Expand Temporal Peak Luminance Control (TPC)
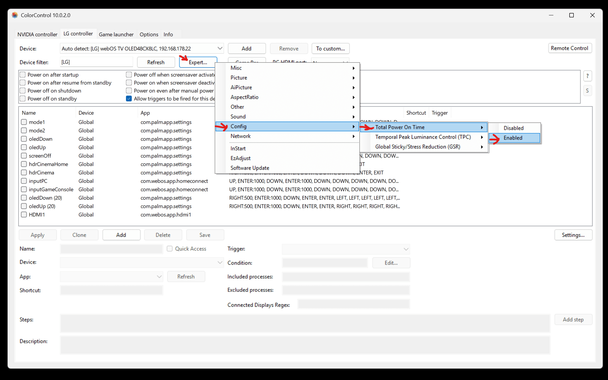Screen dimensions: 608x380 [x=424, y=137]
